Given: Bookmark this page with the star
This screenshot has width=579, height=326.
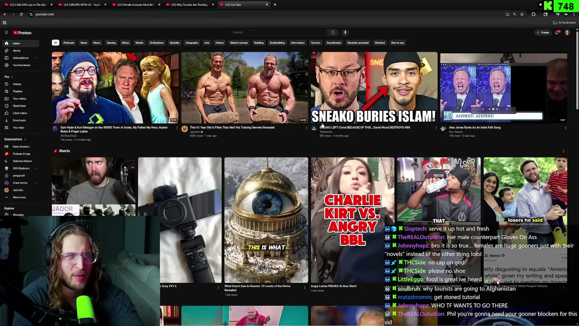Looking at the screenshot, I should (522, 14).
